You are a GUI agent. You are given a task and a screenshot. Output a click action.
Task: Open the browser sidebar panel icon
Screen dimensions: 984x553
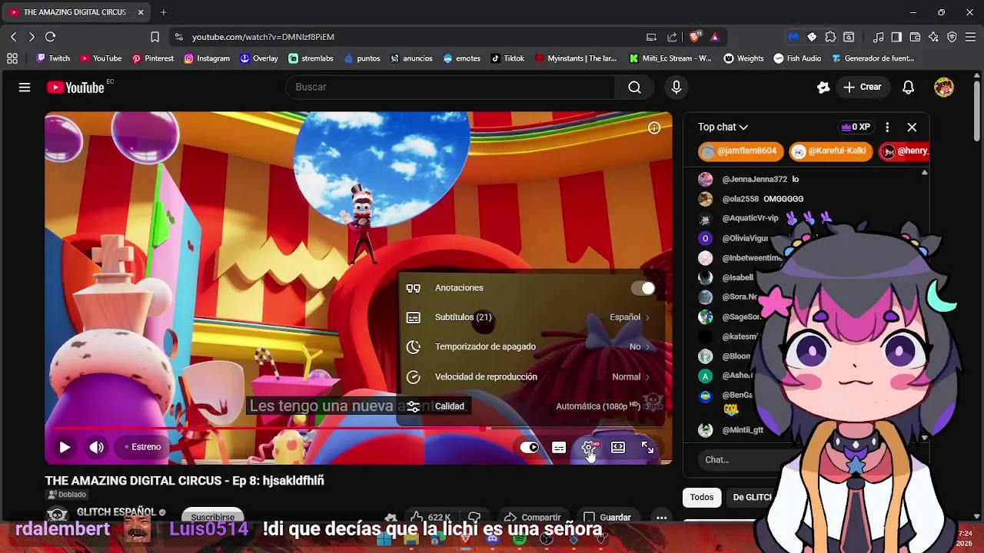(896, 37)
